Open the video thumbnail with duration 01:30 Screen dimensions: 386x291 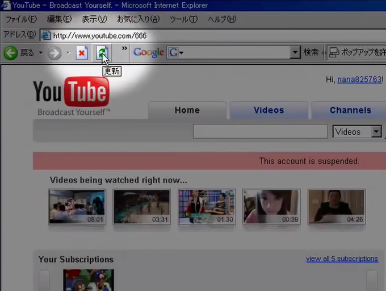[x=207, y=207]
